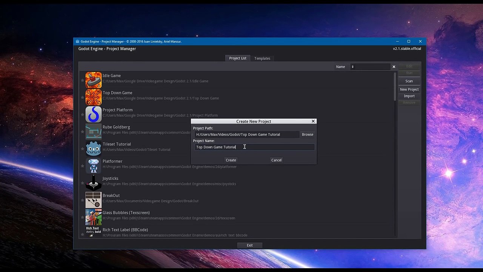Star the Tileset Tutorial project
Image resolution: width=483 pixels, height=272 pixels.
coord(82,148)
